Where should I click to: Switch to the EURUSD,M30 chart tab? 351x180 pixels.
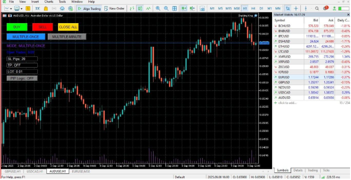click(81, 171)
